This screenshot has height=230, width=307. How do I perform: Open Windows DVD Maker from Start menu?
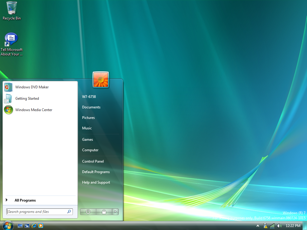pos(32,87)
